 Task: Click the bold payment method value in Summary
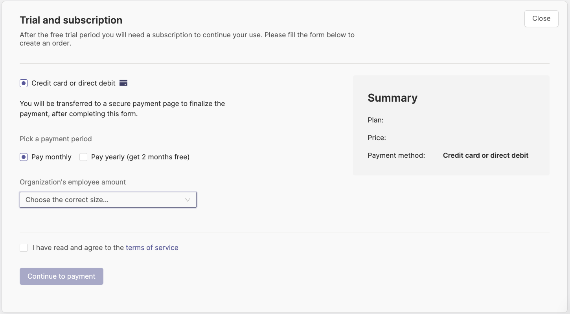486,155
